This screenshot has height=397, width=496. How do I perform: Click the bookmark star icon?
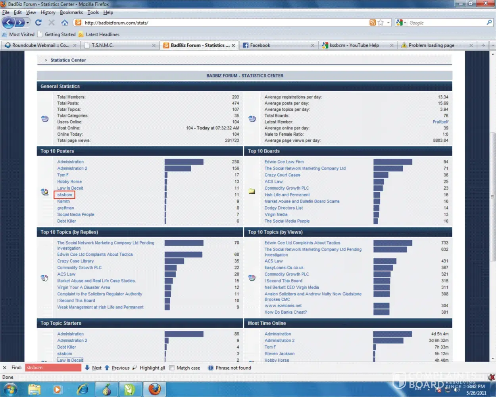[381, 23]
